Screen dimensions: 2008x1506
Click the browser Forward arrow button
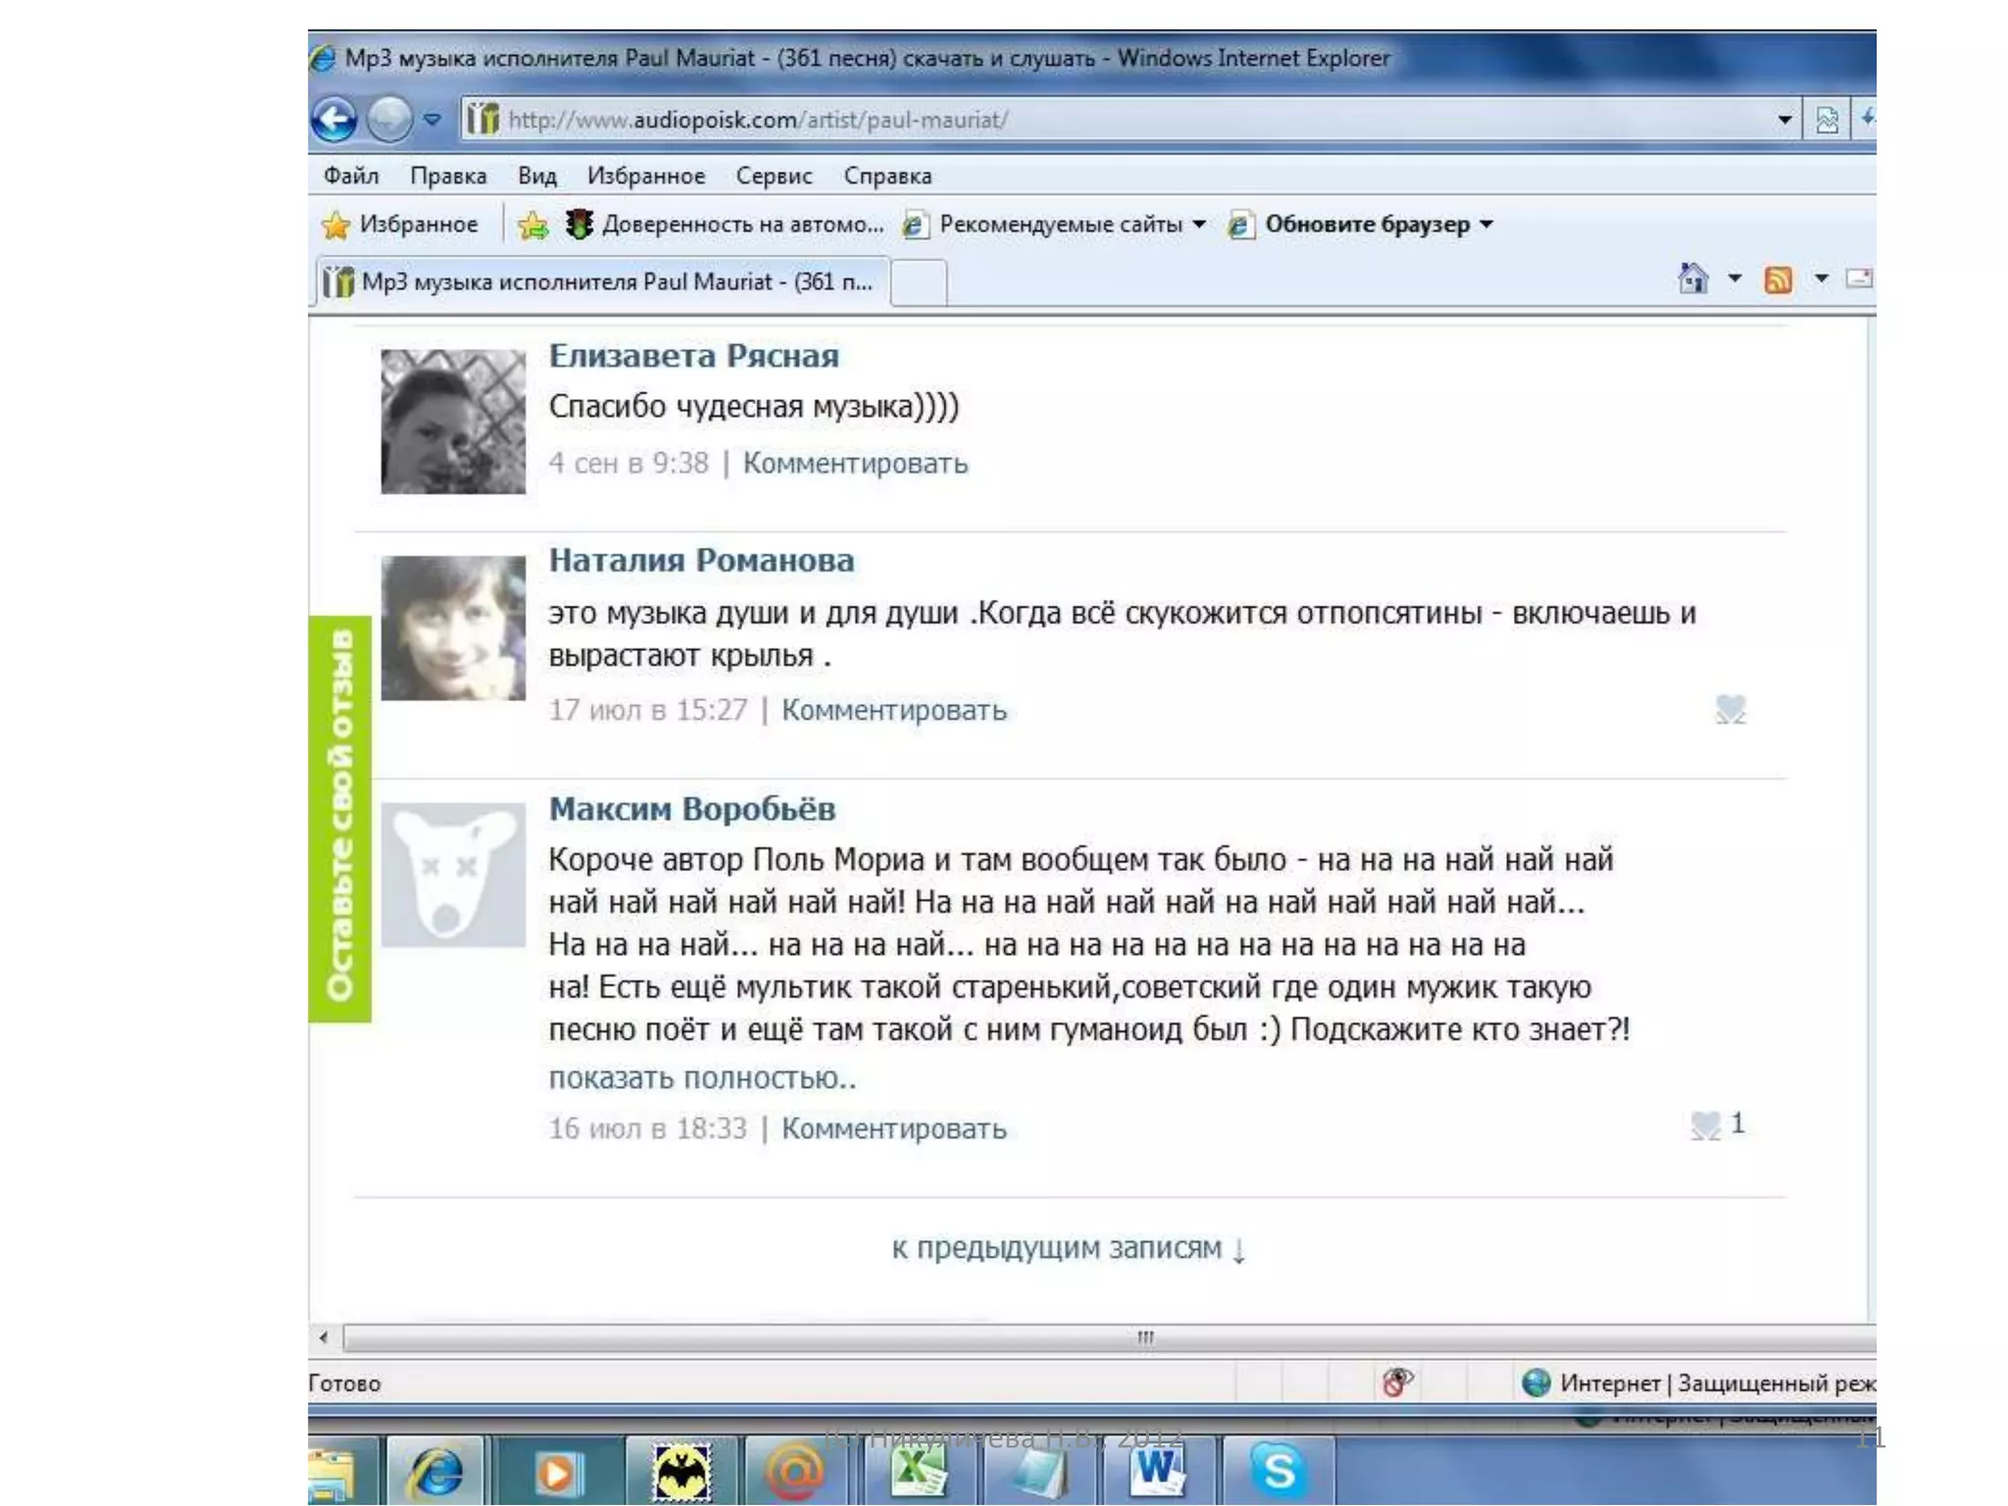tap(389, 120)
